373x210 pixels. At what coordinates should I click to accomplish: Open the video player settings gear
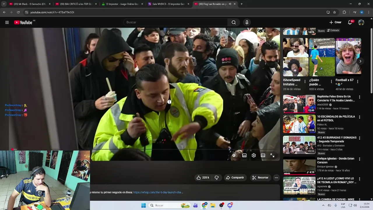coord(254,155)
